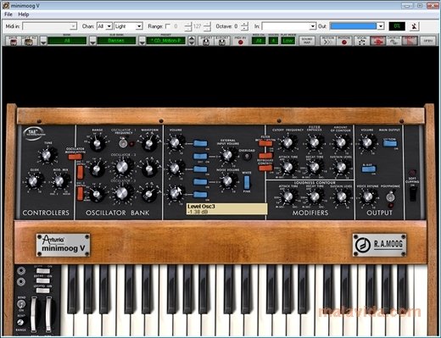
Task: Click the Sound Map button
Action: click(307, 41)
